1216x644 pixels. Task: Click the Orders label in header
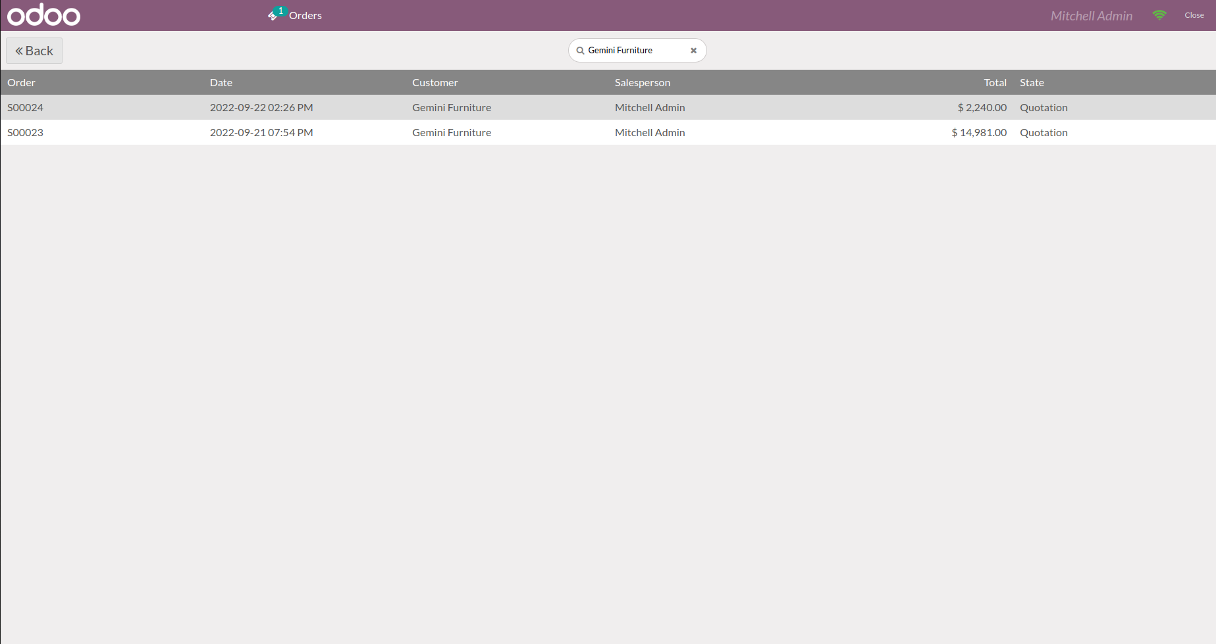[x=305, y=15]
